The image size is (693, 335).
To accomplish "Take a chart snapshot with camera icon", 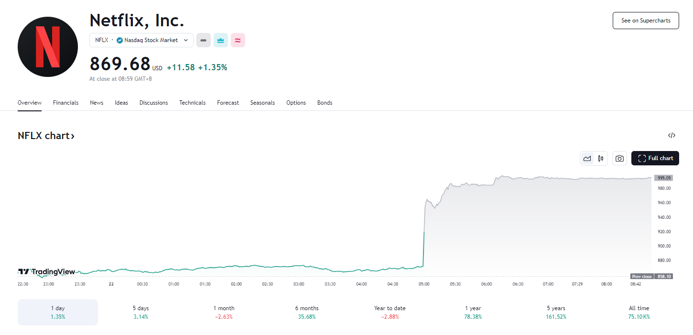I will point(619,159).
